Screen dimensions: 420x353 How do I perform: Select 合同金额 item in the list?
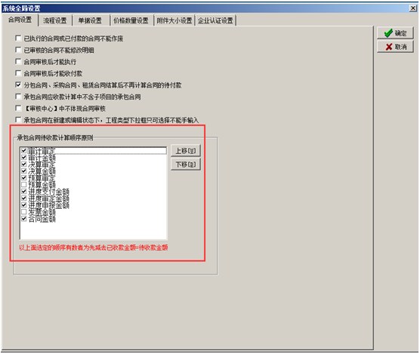pyautogui.click(x=42, y=219)
